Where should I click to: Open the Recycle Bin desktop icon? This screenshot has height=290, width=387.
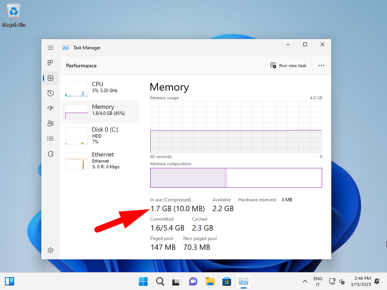[14, 15]
